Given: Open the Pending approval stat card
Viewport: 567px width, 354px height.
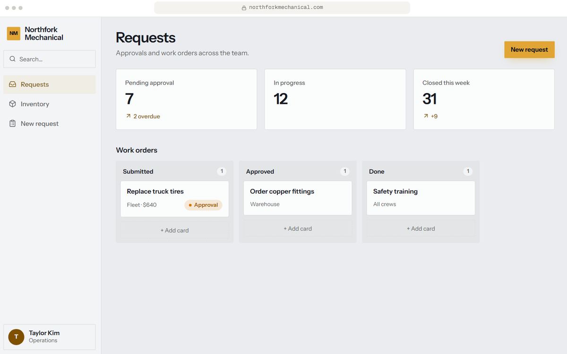Looking at the screenshot, I should [x=186, y=99].
